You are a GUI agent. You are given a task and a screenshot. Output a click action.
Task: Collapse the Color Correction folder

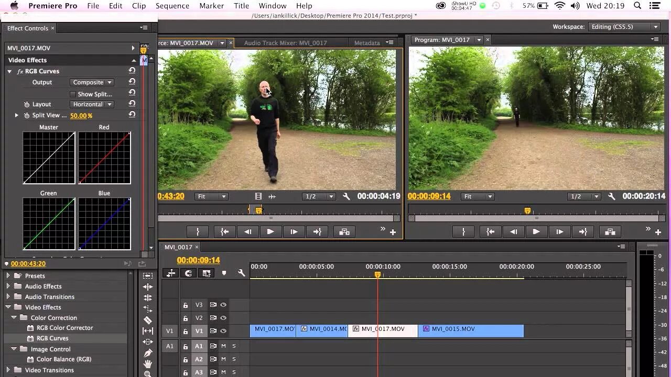pyautogui.click(x=14, y=318)
